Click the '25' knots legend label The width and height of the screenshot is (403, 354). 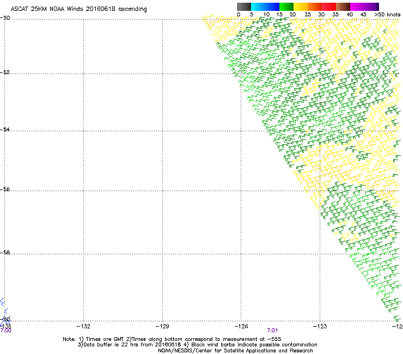[x=308, y=15]
